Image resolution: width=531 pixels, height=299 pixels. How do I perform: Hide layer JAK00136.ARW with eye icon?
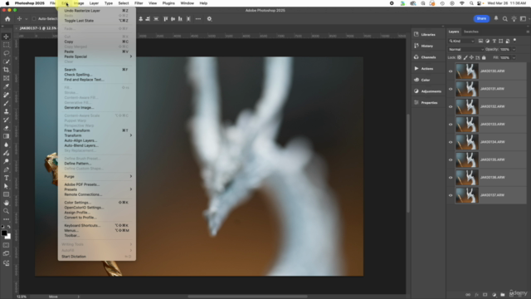(451, 177)
